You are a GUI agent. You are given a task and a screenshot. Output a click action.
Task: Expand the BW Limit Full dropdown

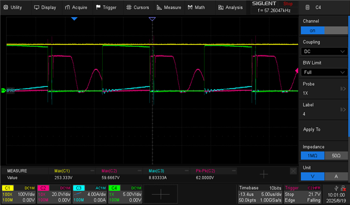[324, 72]
